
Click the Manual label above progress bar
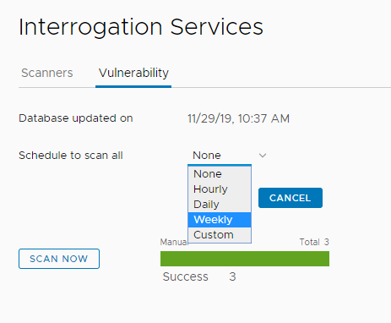(173, 242)
